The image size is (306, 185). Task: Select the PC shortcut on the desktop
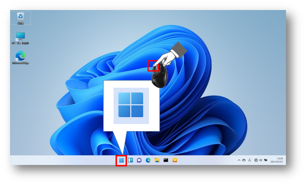coord(21,39)
